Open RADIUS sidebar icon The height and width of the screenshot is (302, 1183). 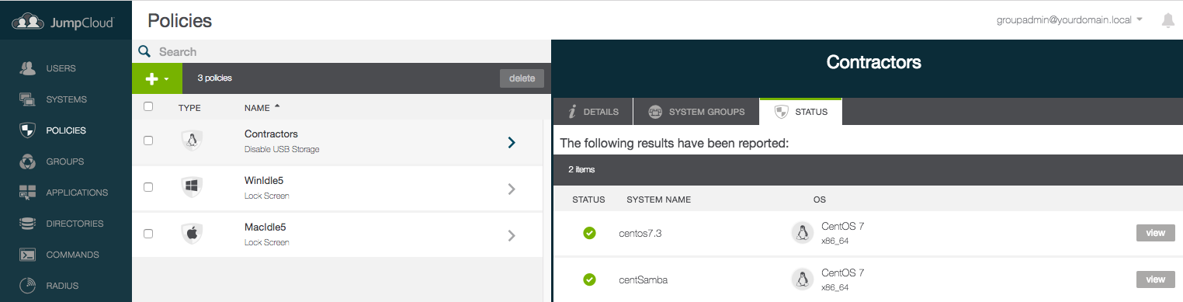tap(28, 286)
